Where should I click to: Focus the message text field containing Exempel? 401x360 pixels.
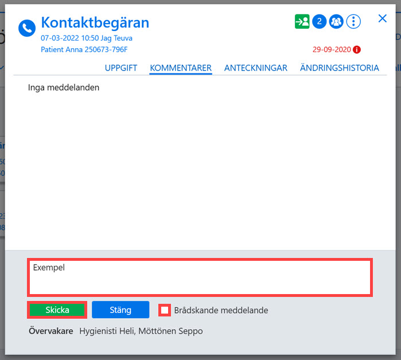(200, 277)
